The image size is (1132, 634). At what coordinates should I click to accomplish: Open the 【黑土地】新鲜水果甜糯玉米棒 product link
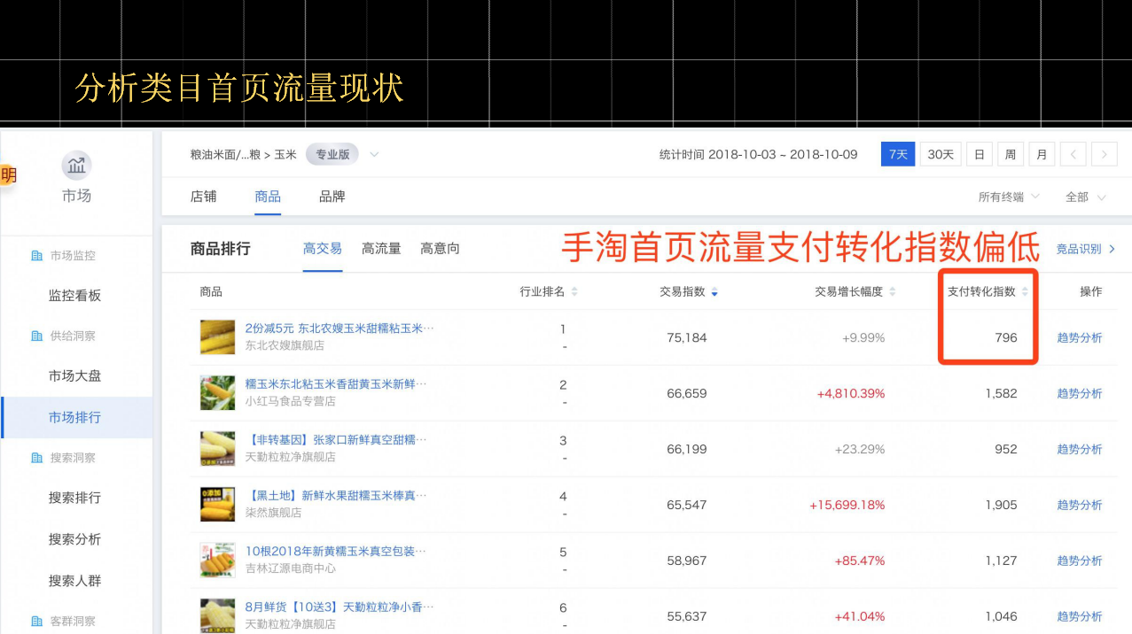[336, 496]
